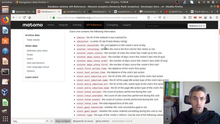Open VirtualBox cube icon in dock
This screenshot has width=220, height=124.
(x=5, y=92)
